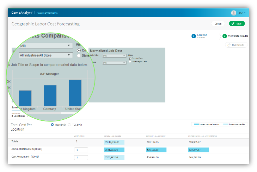Click the step 1 Location circle
This screenshot has height=172, width=257.
click(x=194, y=36)
